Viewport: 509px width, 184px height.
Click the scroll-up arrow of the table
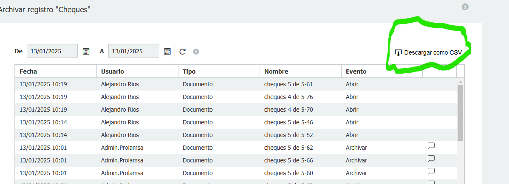(x=460, y=81)
